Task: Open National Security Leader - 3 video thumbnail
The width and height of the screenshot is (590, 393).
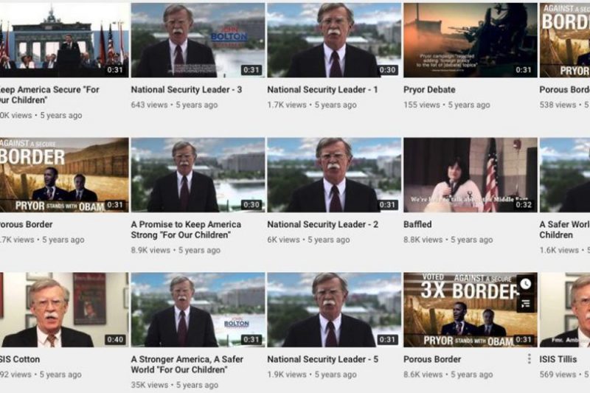Action: coord(198,41)
